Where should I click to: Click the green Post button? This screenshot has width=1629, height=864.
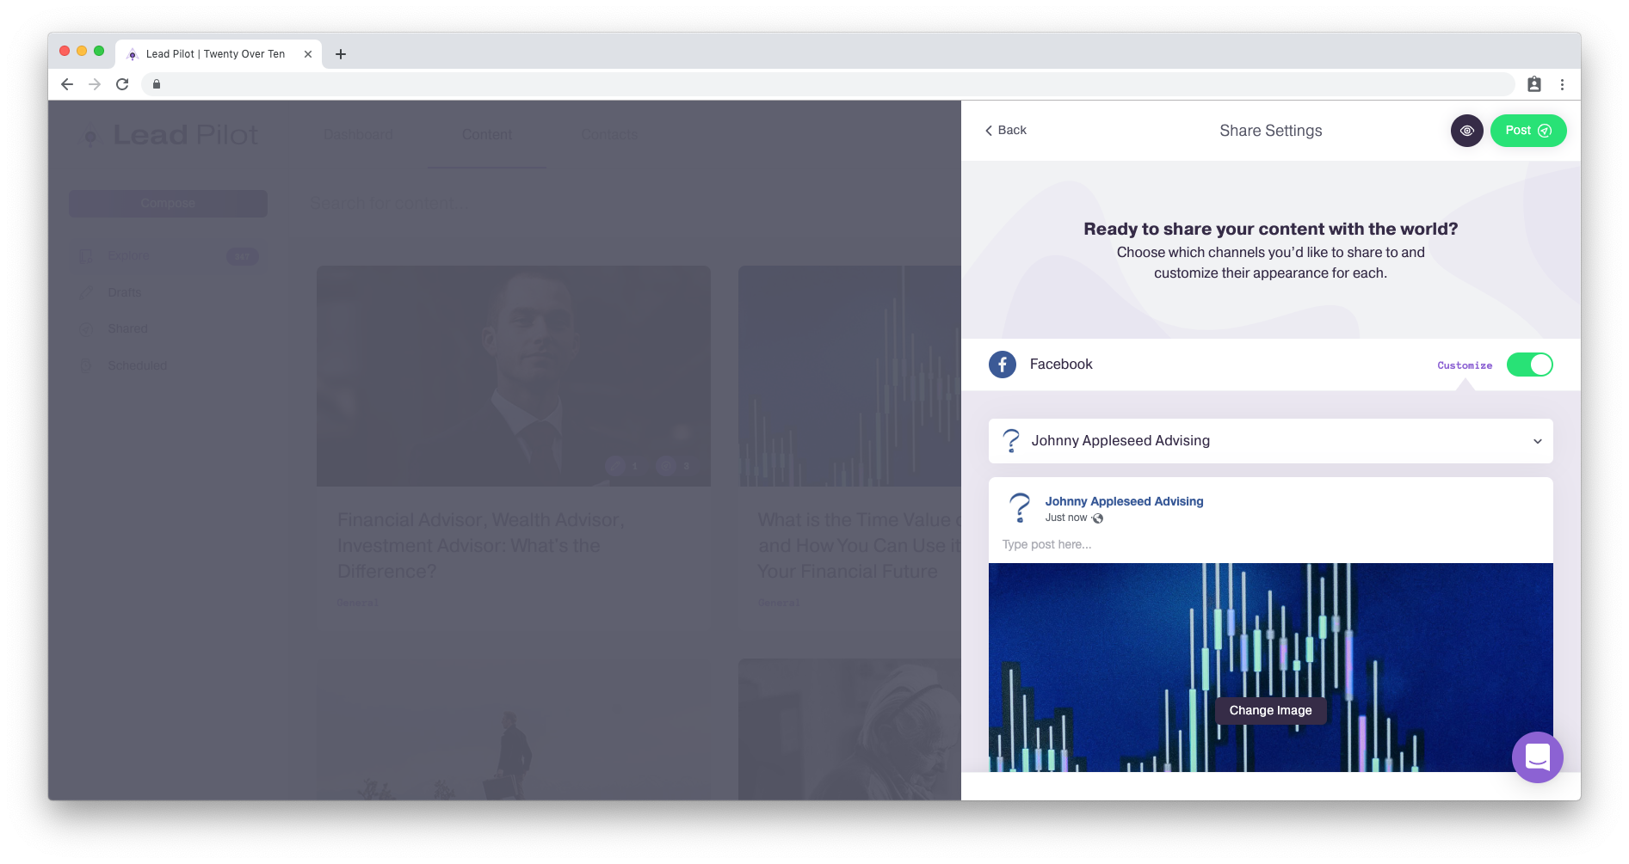1527,131
